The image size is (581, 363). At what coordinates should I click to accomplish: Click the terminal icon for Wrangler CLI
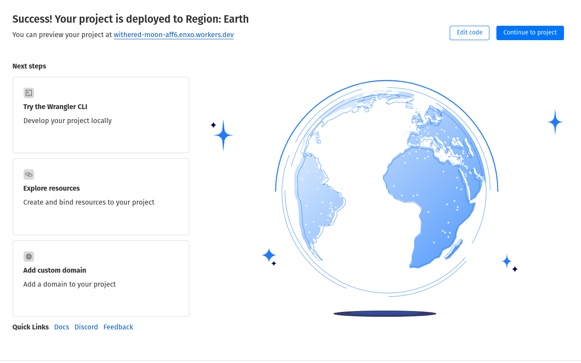coord(29,93)
